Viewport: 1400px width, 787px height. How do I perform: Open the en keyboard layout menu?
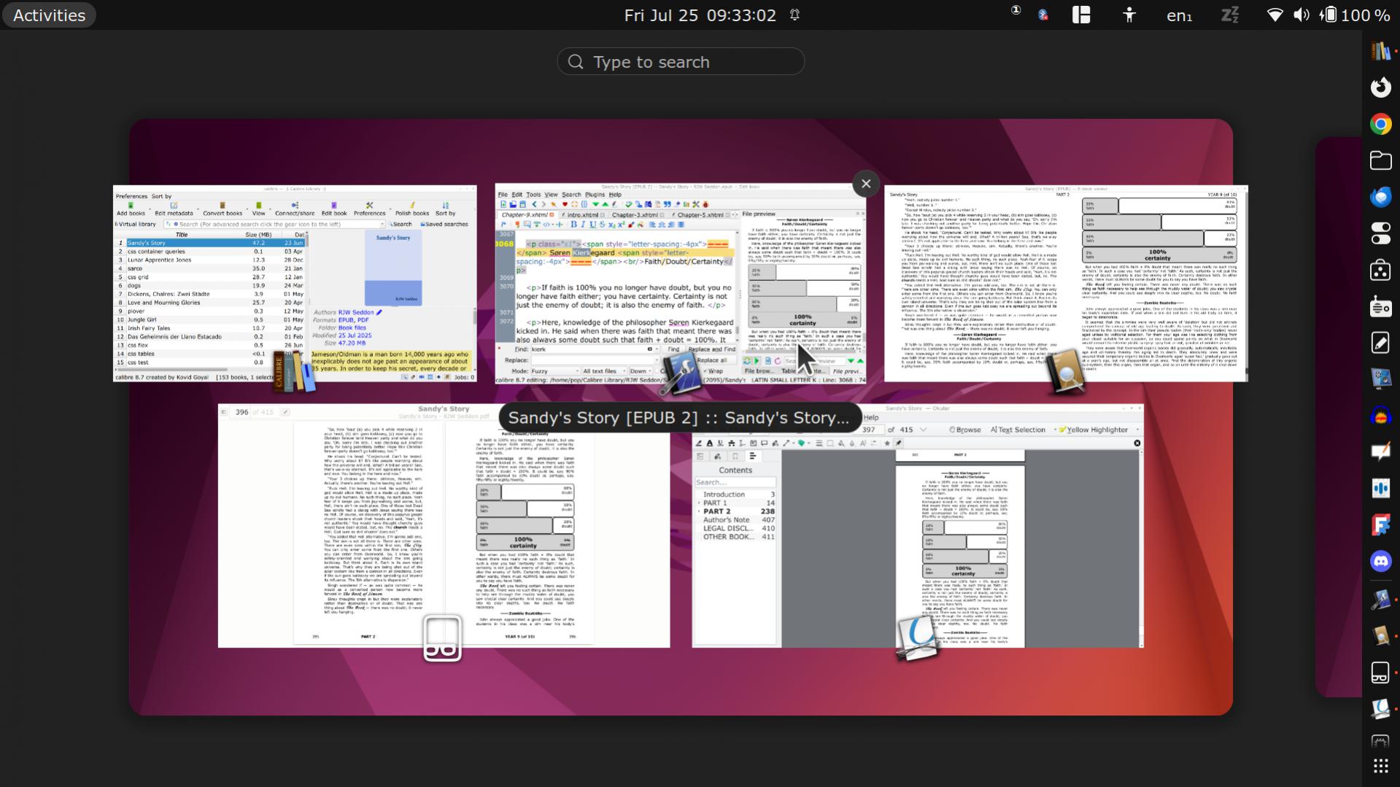click(1178, 15)
